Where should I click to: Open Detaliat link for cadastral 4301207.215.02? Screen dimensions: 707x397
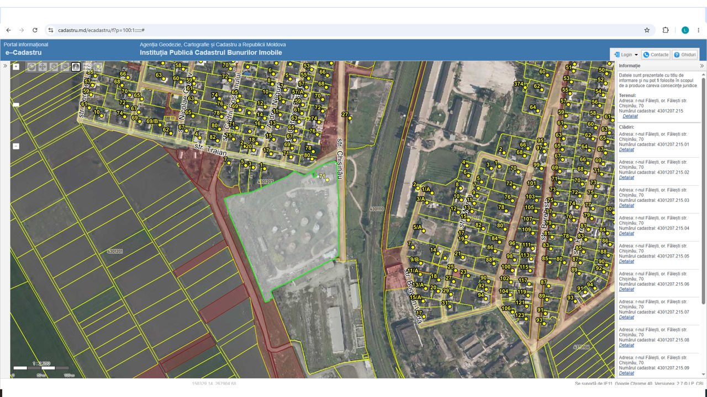(x=626, y=178)
